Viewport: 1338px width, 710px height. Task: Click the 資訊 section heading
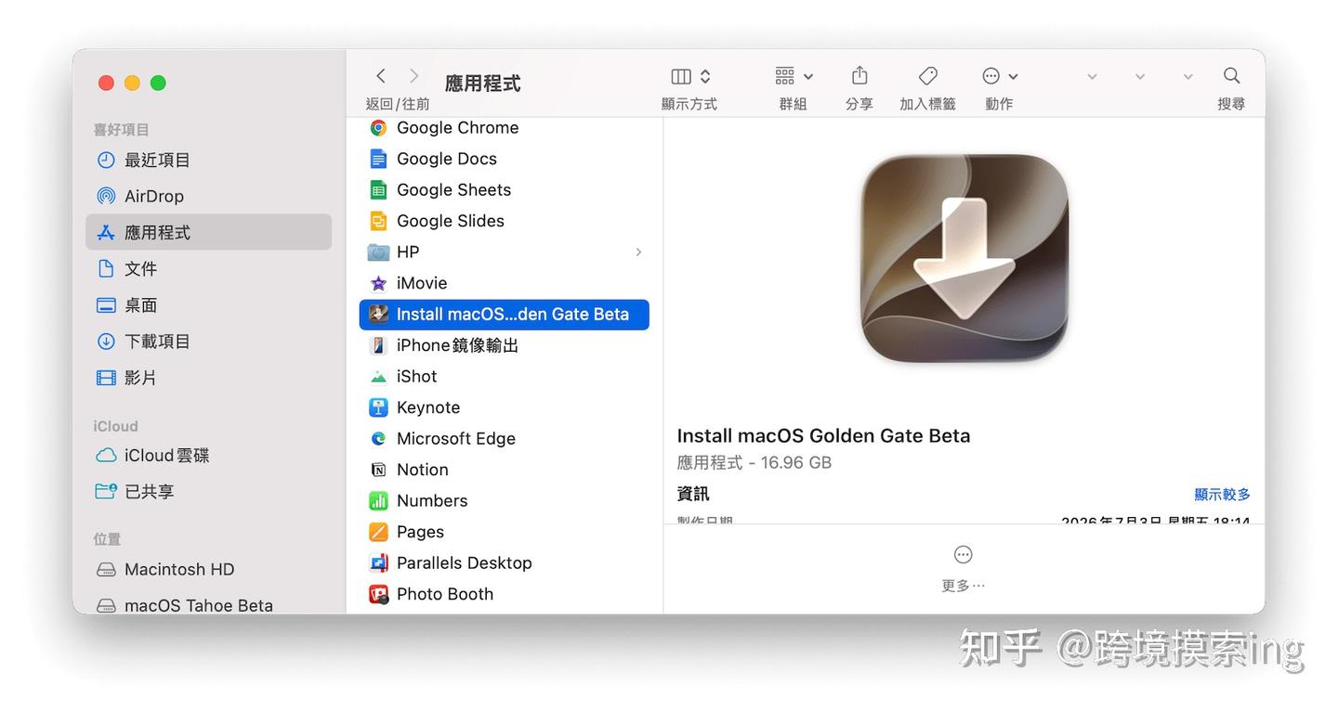point(693,494)
